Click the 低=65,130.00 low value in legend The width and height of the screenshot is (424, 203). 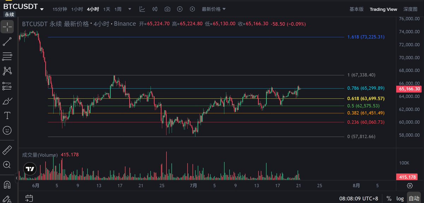coord(220,24)
